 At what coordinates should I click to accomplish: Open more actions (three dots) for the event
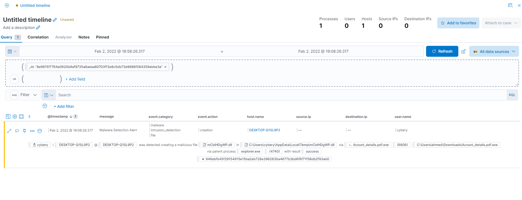(x=32, y=131)
